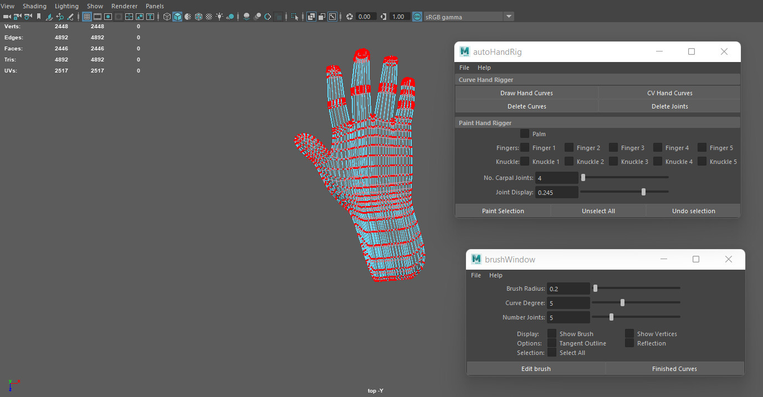Click the Finished Curves button
The height and width of the screenshot is (397, 763).
point(674,368)
